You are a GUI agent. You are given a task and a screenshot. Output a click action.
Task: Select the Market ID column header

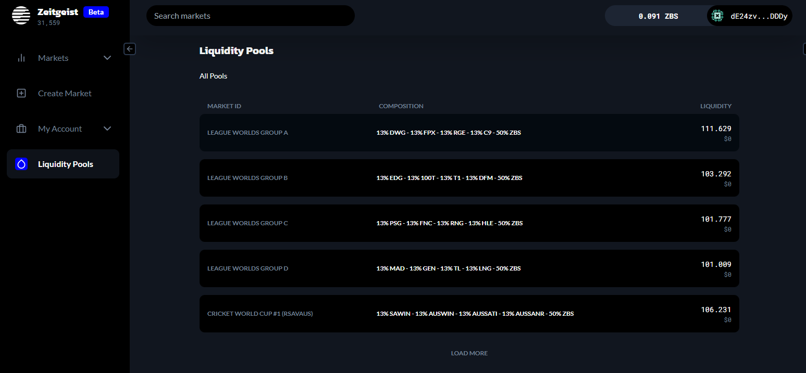[224, 106]
